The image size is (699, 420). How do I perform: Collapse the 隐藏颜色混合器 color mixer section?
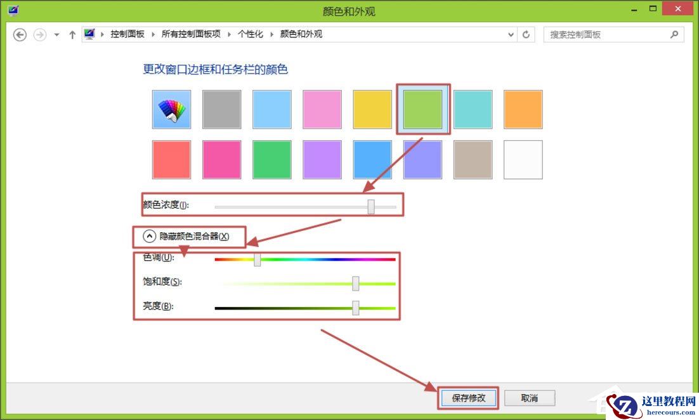[x=149, y=235]
